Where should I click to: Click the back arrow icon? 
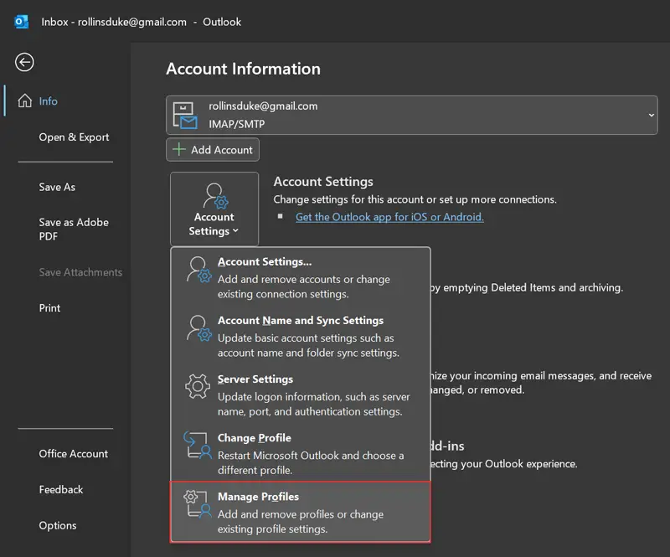[24, 62]
